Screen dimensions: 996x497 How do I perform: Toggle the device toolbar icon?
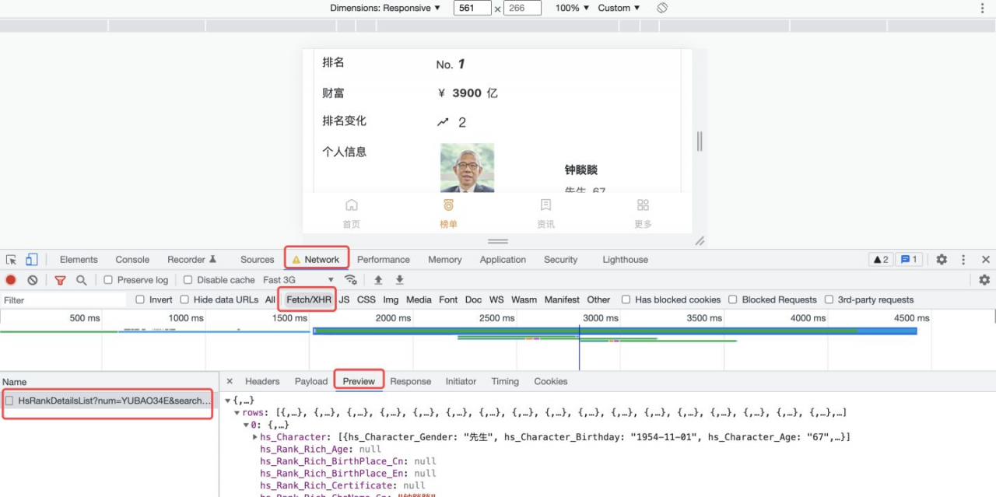32,260
